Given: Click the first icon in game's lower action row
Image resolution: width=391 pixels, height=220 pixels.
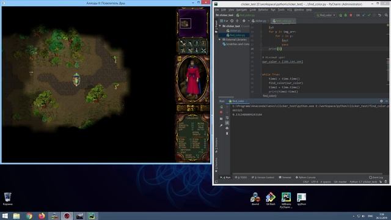Looking at the screenshot, I should [183, 51].
